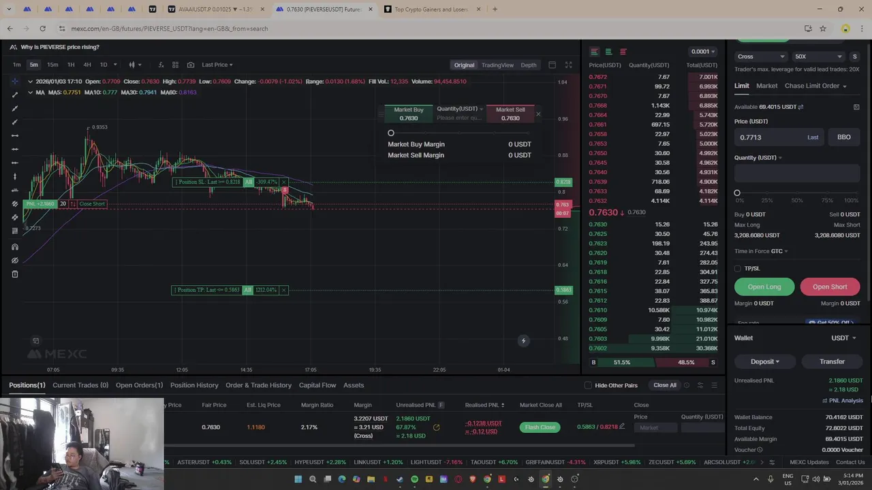Open Spotify from the taskbar

pyautogui.click(x=414, y=479)
